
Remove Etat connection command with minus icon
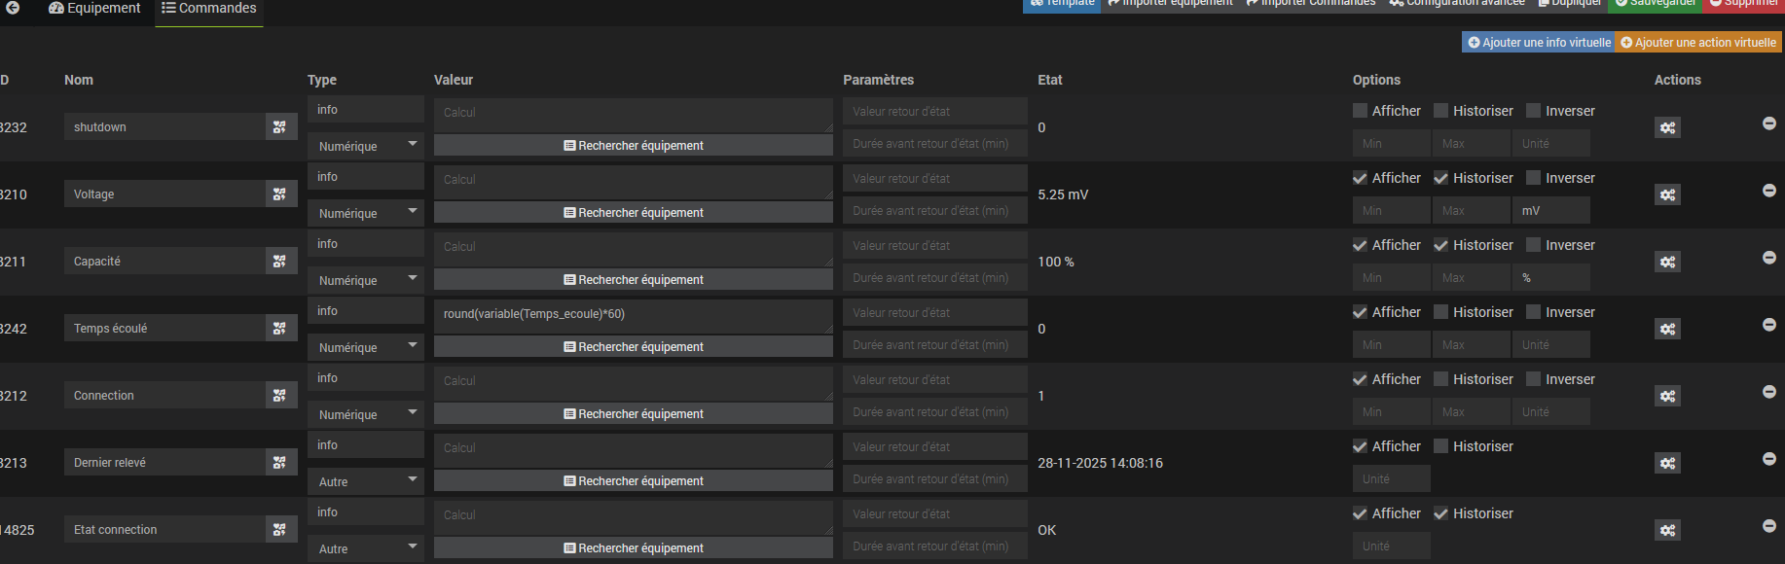pyautogui.click(x=1769, y=526)
